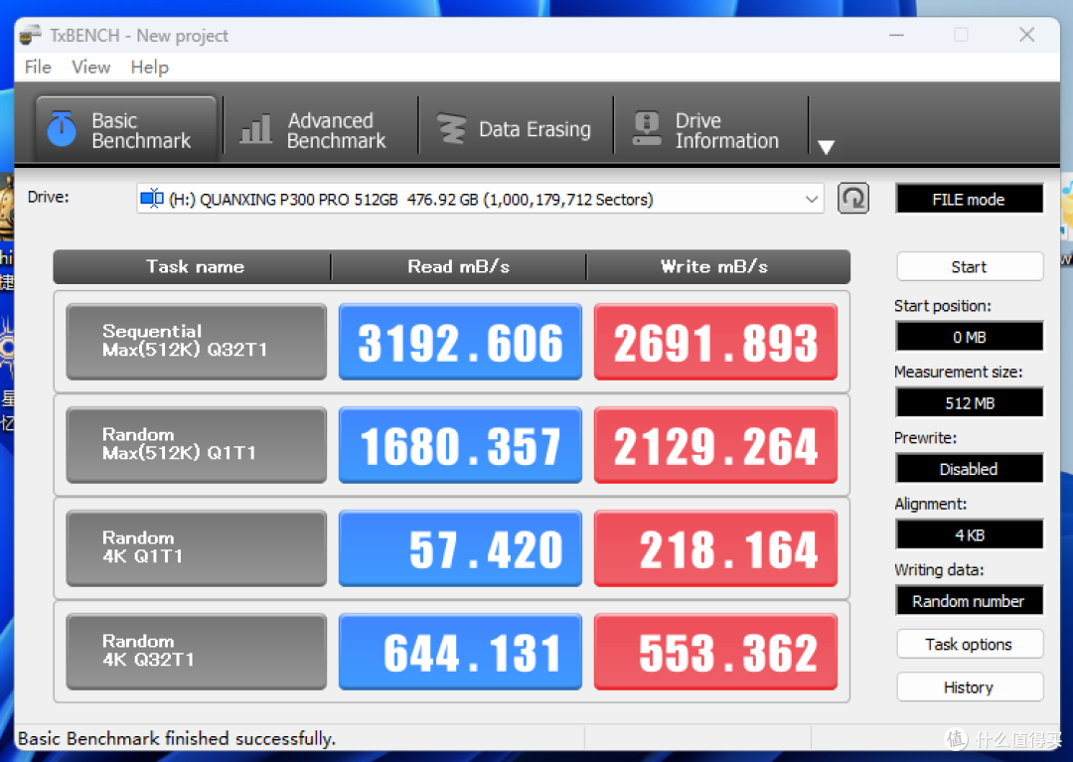Open the File menu
The width and height of the screenshot is (1073, 762).
[x=38, y=67]
